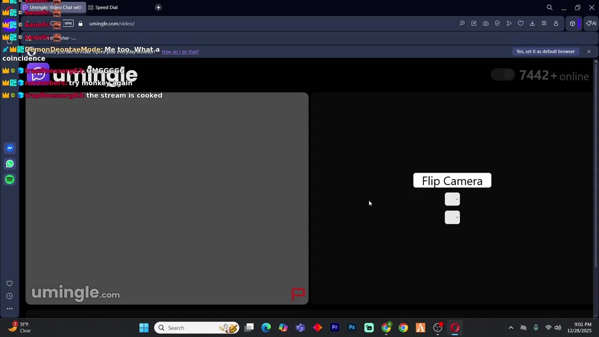Open the first dropdown below Flip Camera
This screenshot has width=599, height=337.
point(452,199)
